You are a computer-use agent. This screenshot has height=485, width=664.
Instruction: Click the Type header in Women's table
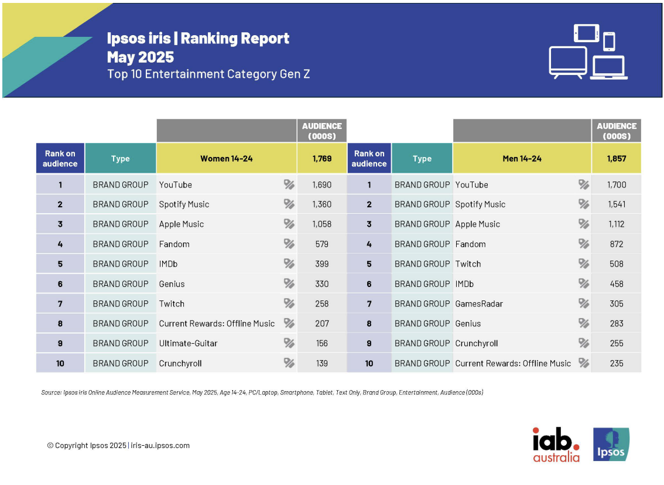pyautogui.click(x=121, y=158)
